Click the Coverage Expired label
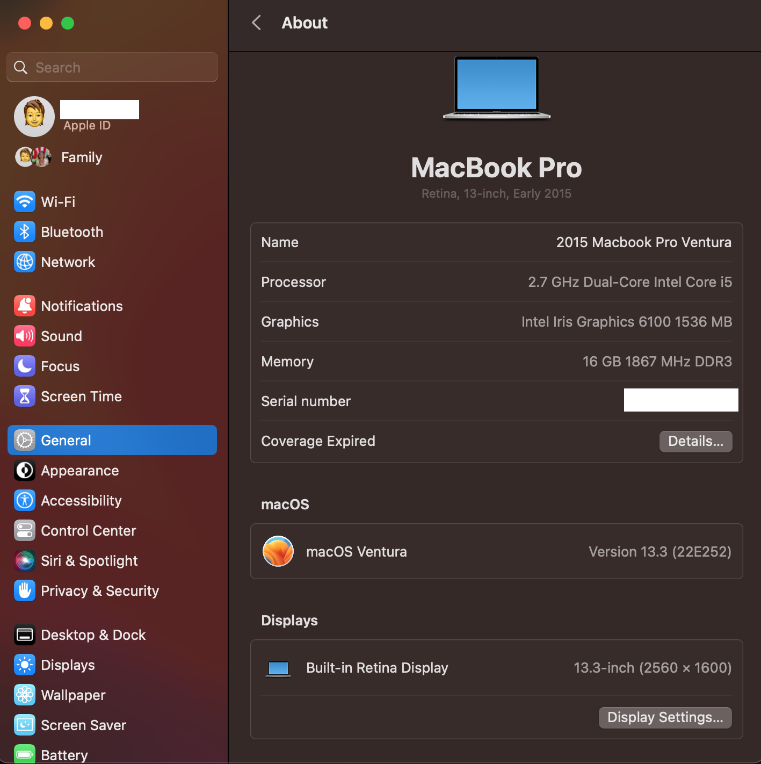The height and width of the screenshot is (764, 761). pyautogui.click(x=318, y=441)
